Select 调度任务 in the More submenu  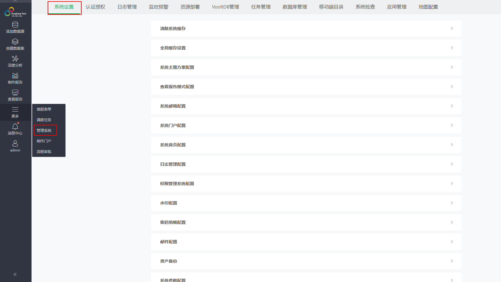[44, 120]
